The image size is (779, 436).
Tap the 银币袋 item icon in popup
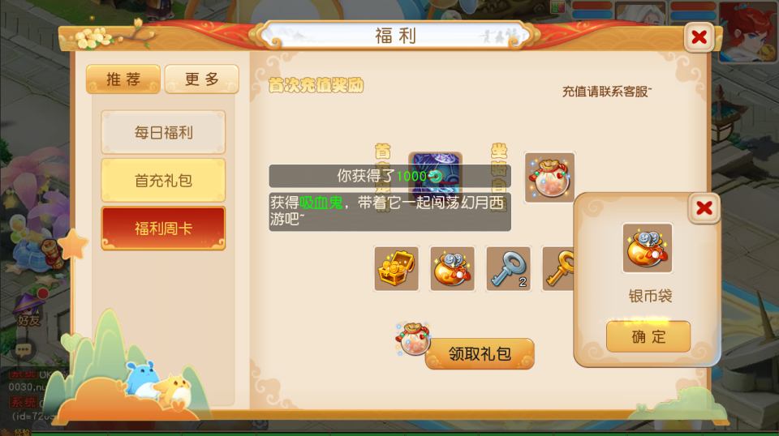648,248
